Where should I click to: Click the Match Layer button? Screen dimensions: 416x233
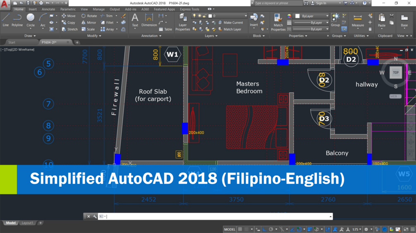coord(230,29)
